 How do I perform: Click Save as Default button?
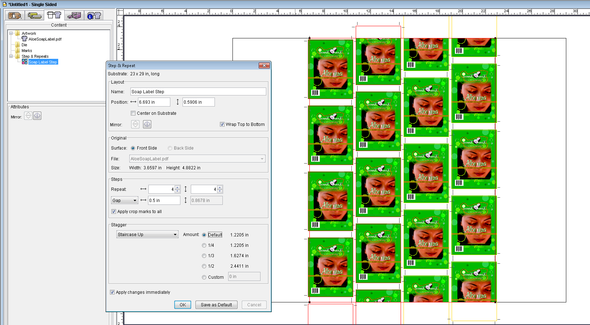pyautogui.click(x=216, y=305)
